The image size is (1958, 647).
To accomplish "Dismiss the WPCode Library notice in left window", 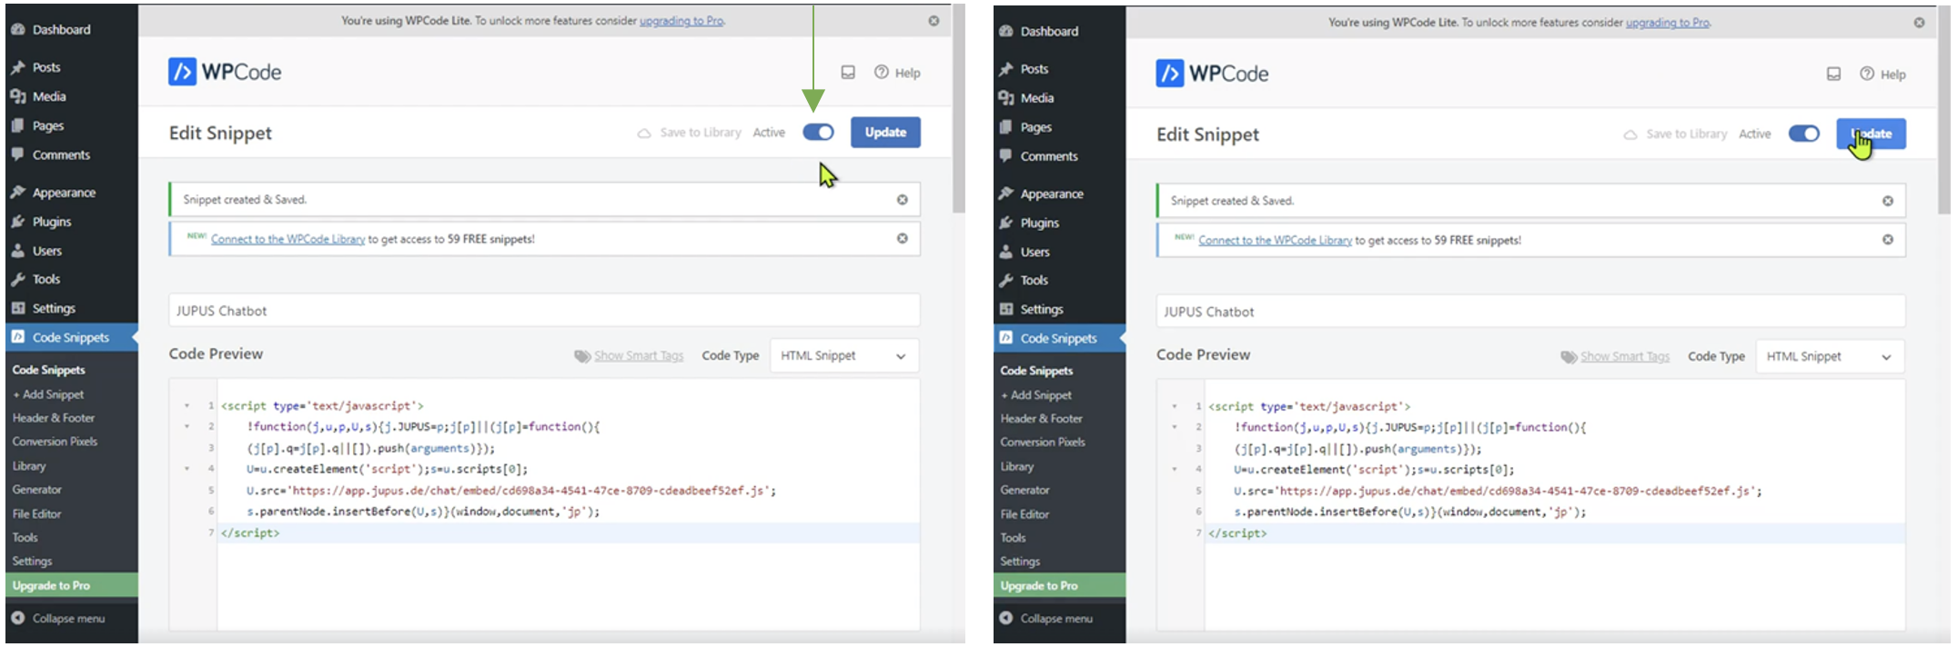I will [903, 238].
